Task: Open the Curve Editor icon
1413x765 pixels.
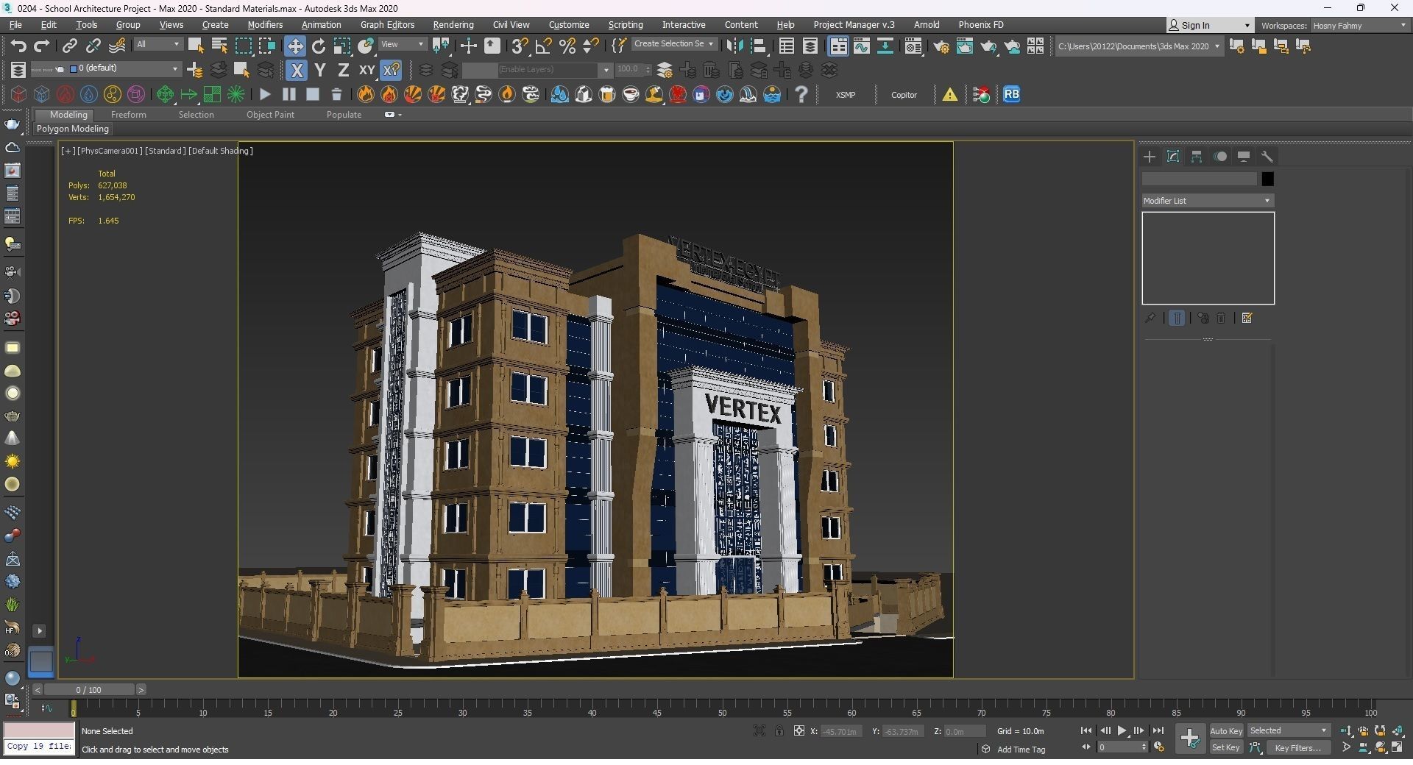Action: coord(861,46)
